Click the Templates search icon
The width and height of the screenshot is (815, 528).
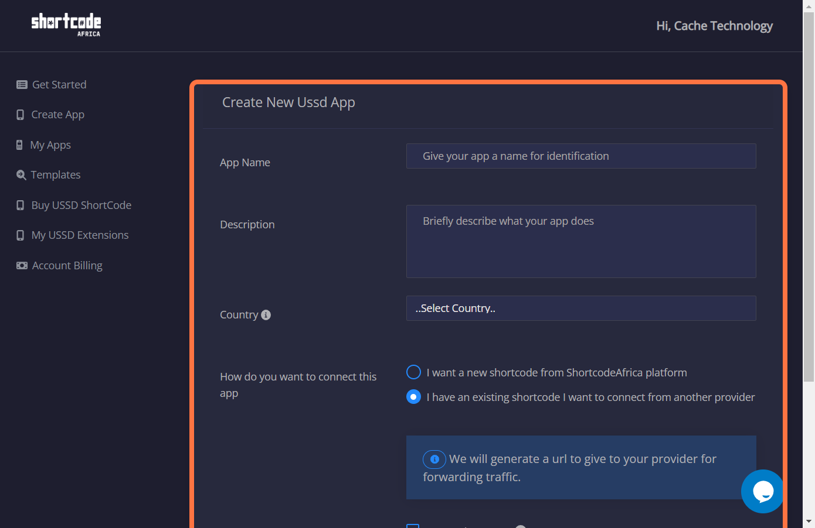point(21,175)
